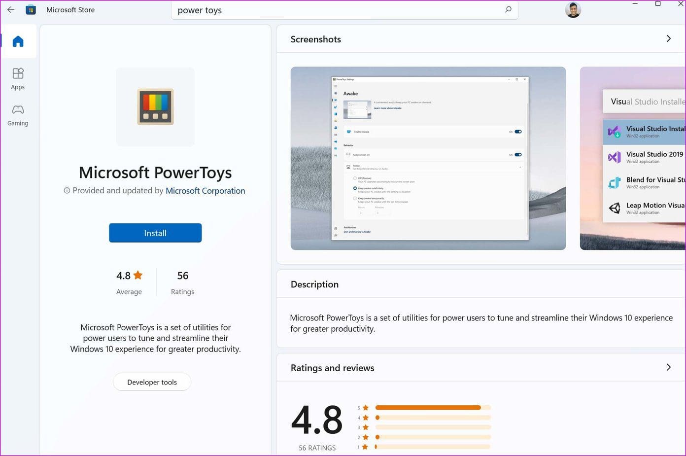Click the Ratings and reviews heading

click(x=332, y=368)
